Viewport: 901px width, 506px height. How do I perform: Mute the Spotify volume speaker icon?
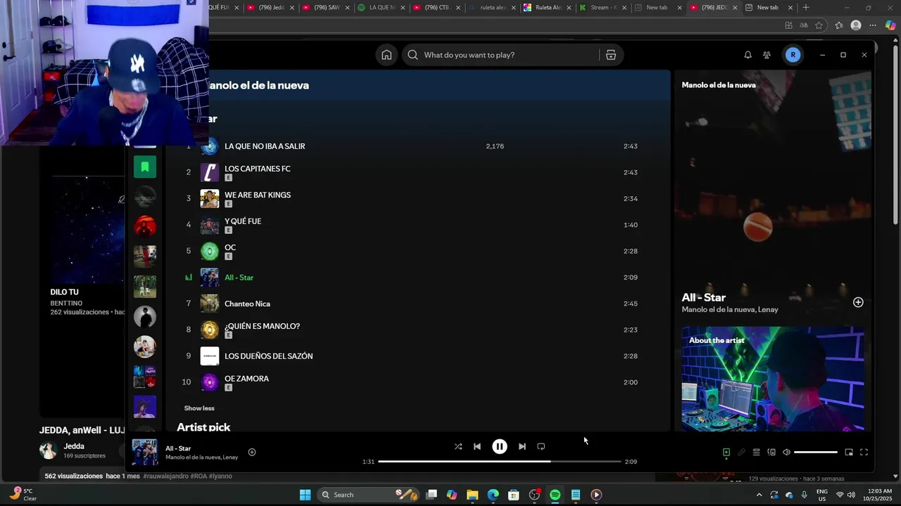coord(786,453)
